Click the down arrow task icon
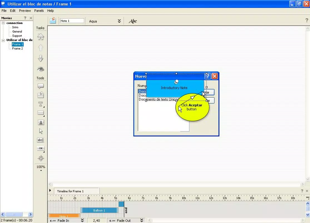 41,59
